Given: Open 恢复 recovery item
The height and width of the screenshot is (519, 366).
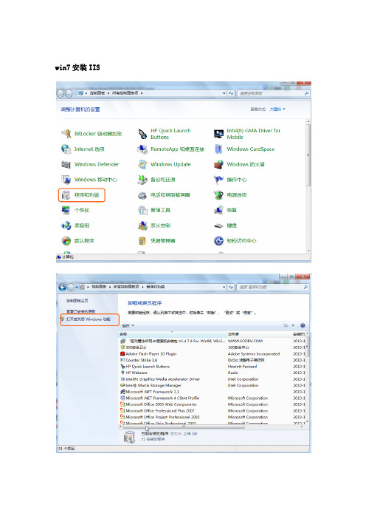Looking at the screenshot, I should pos(225,210).
